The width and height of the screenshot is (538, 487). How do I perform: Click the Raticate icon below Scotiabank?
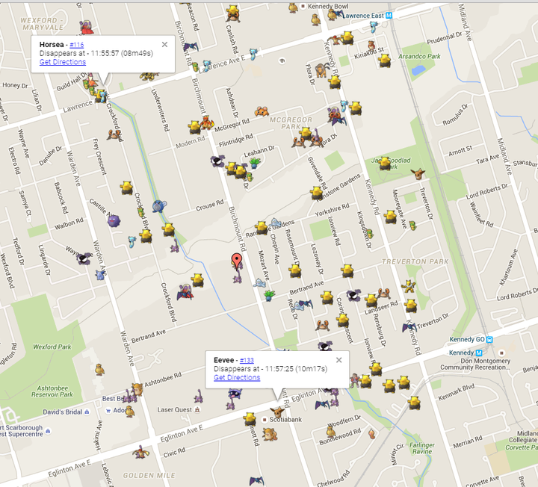[270, 434]
